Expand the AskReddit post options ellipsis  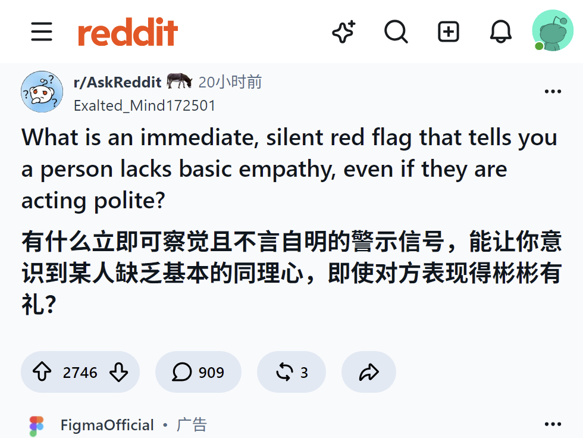(553, 92)
